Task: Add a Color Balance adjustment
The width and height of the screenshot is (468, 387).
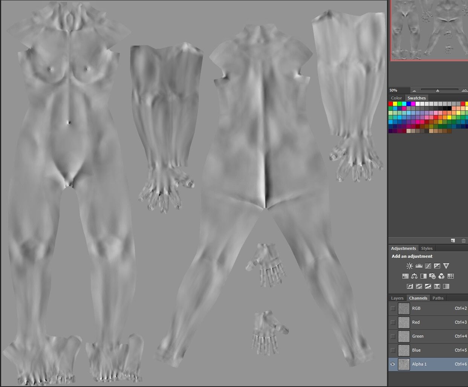Action: (414, 276)
